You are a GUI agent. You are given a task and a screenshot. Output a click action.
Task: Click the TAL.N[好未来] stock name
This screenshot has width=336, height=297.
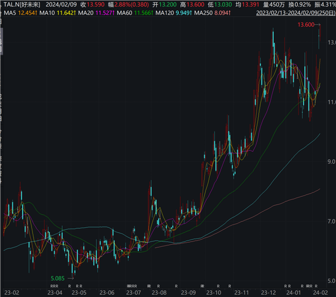pos(22,4)
